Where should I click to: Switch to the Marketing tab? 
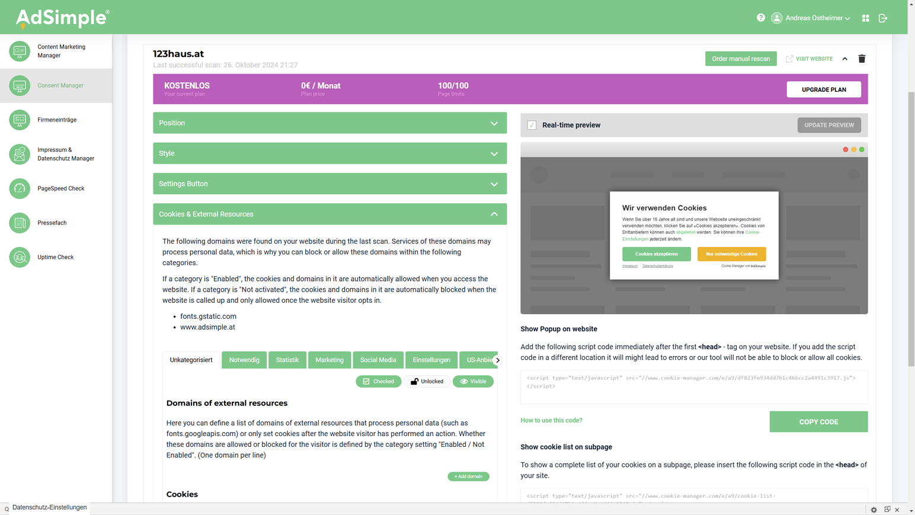[329, 360]
